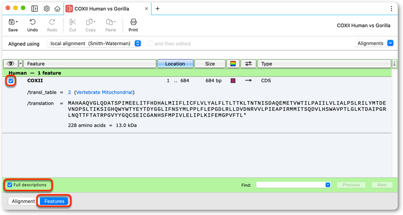The width and height of the screenshot is (403, 215).
Task: Open the Alignments dropdown button
Action: click(x=374, y=43)
